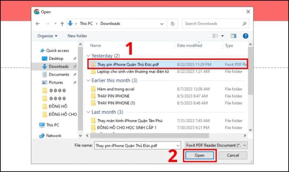This screenshot has width=289, height=172.
Task: Click the blue Downloads arrow in address bar
Action: 70,24
